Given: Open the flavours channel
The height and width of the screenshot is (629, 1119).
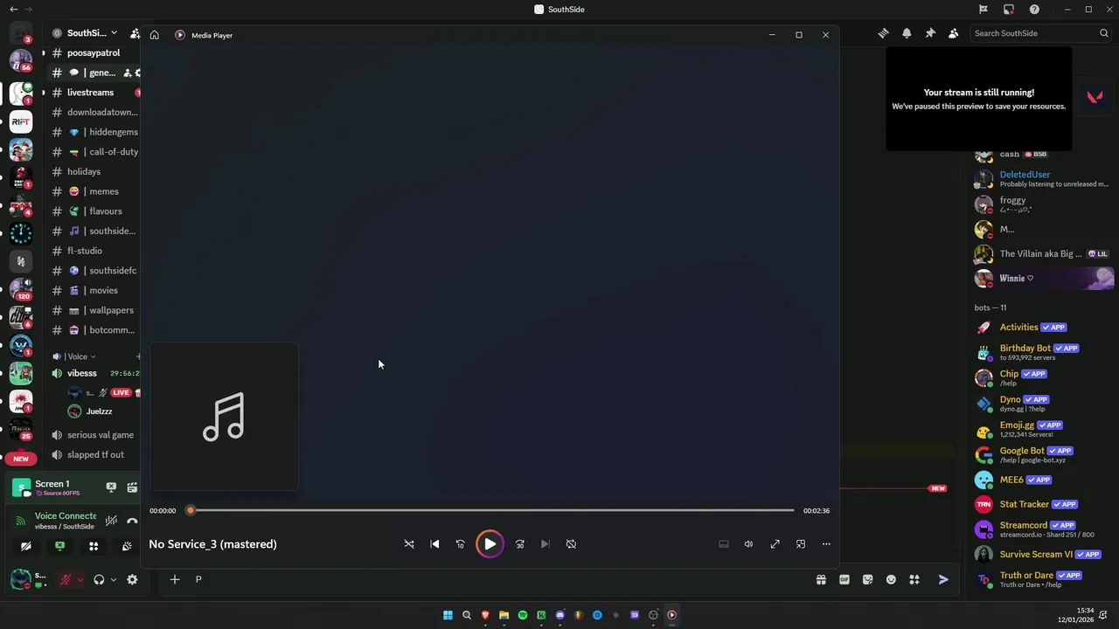Looking at the screenshot, I should (96, 211).
